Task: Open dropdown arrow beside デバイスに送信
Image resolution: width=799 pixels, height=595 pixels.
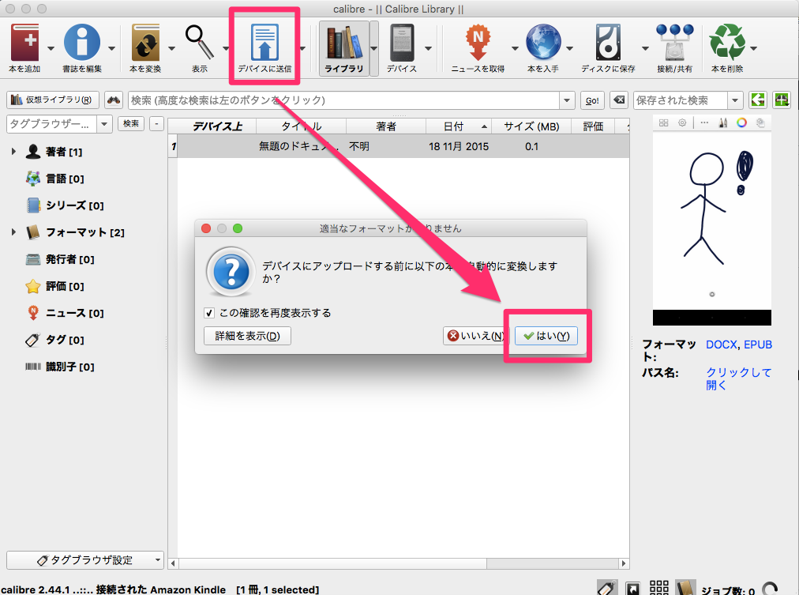Action: click(303, 48)
